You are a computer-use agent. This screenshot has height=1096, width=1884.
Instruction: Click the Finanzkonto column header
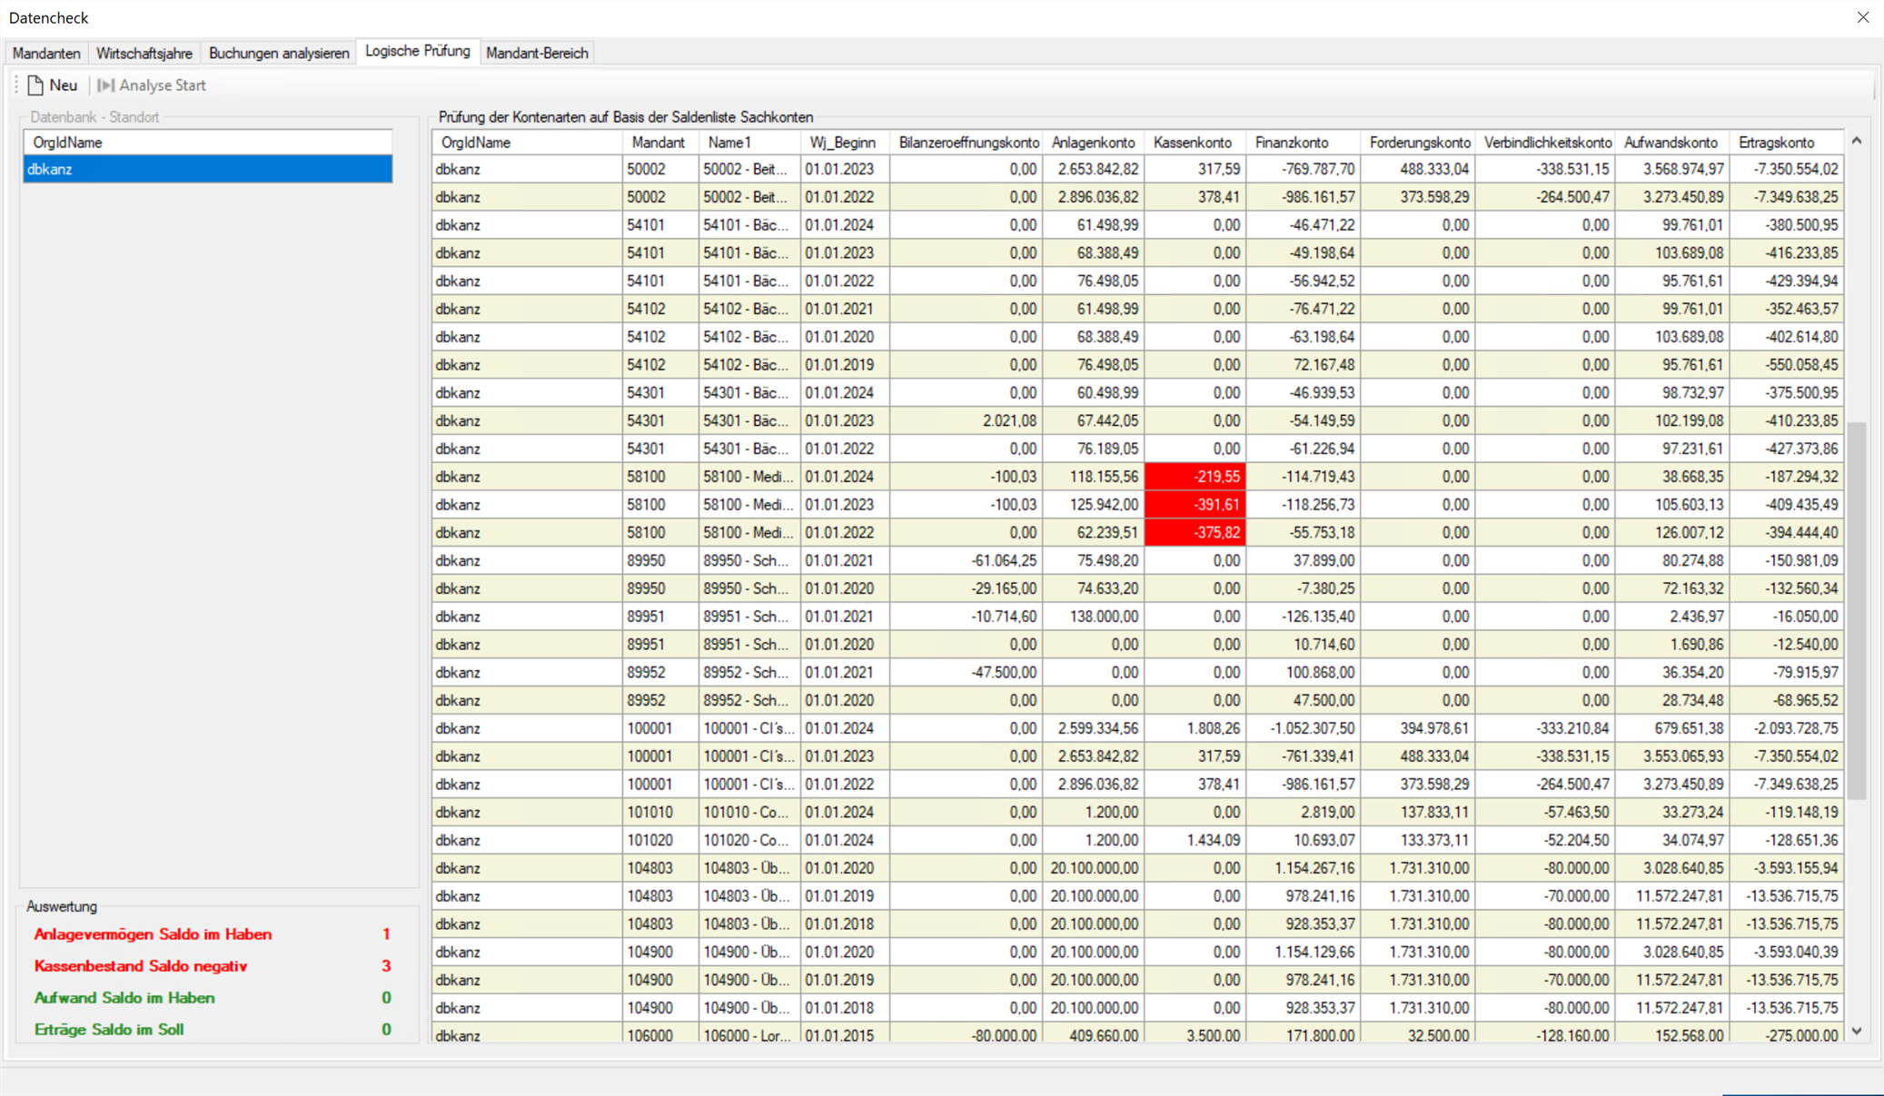coord(1303,143)
